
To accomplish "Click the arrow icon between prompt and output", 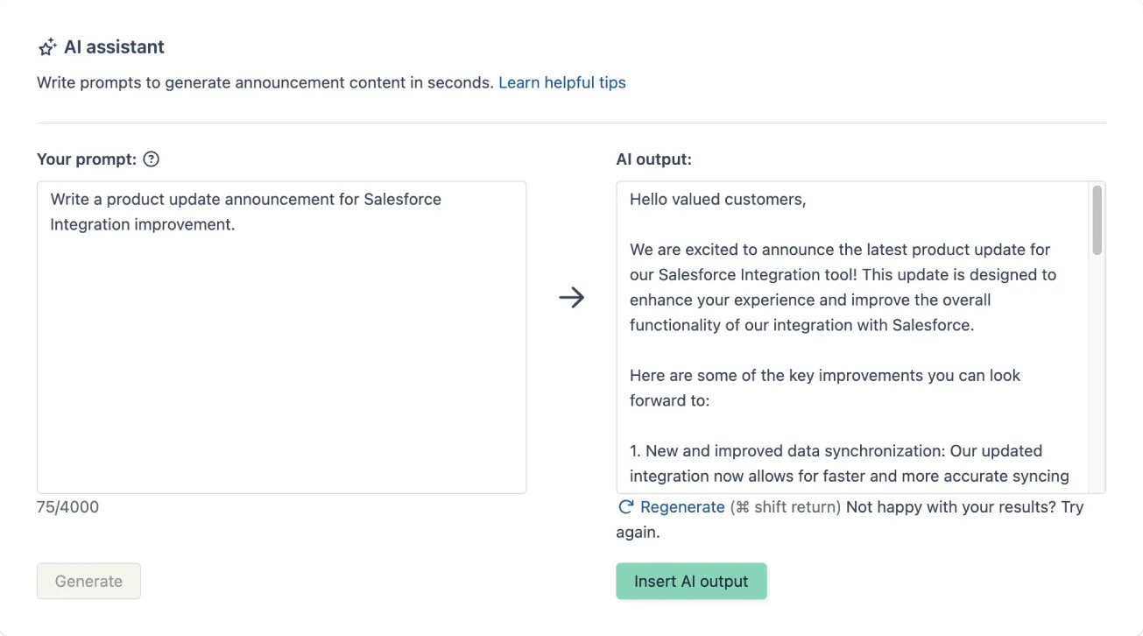I will pyautogui.click(x=572, y=298).
